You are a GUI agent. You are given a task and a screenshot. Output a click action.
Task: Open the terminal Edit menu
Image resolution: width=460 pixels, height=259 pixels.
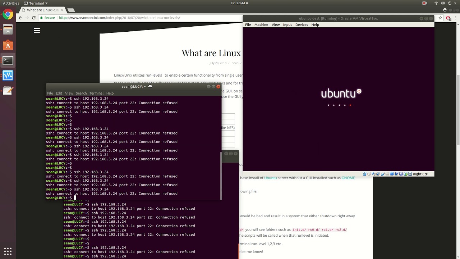pos(59,93)
